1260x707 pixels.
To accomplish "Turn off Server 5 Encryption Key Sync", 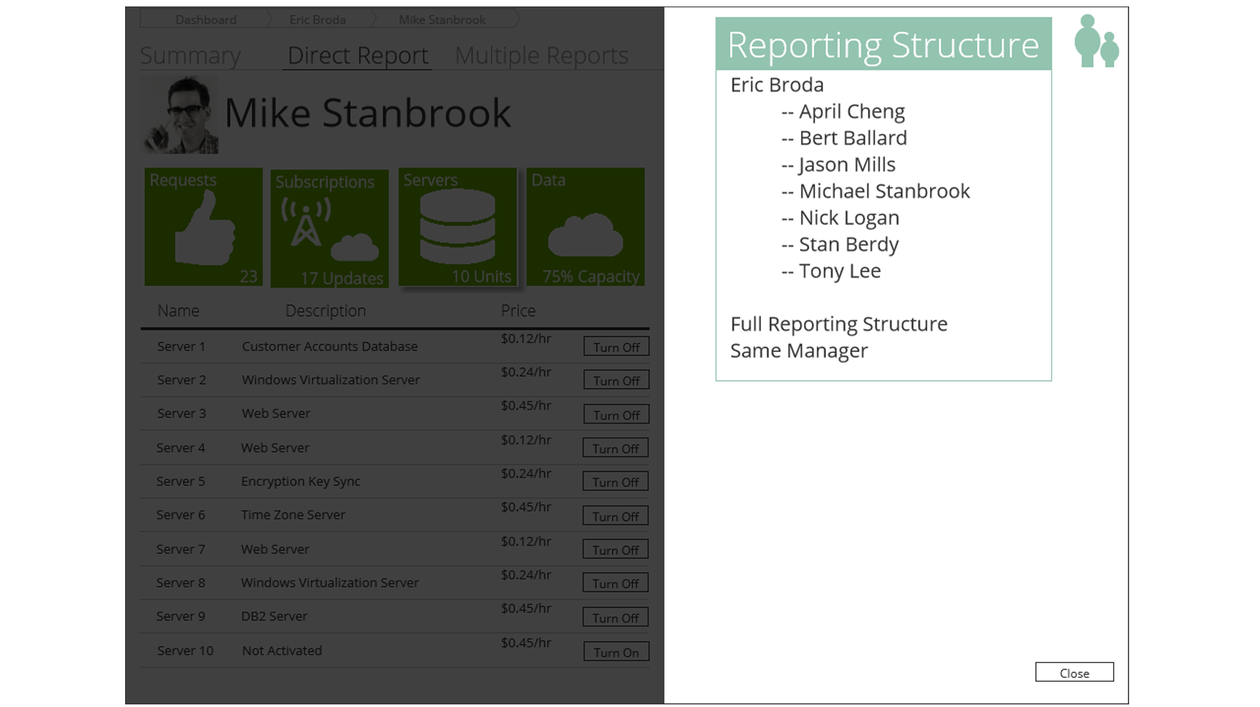I will click(615, 482).
